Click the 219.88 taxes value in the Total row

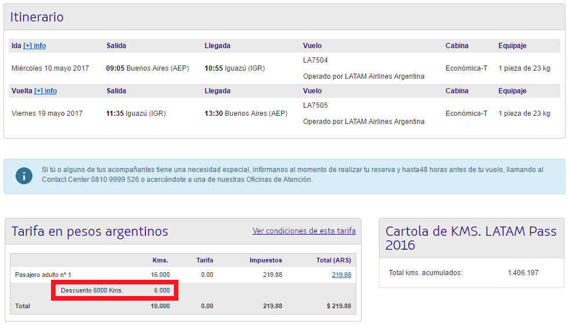click(x=272, y=306)
